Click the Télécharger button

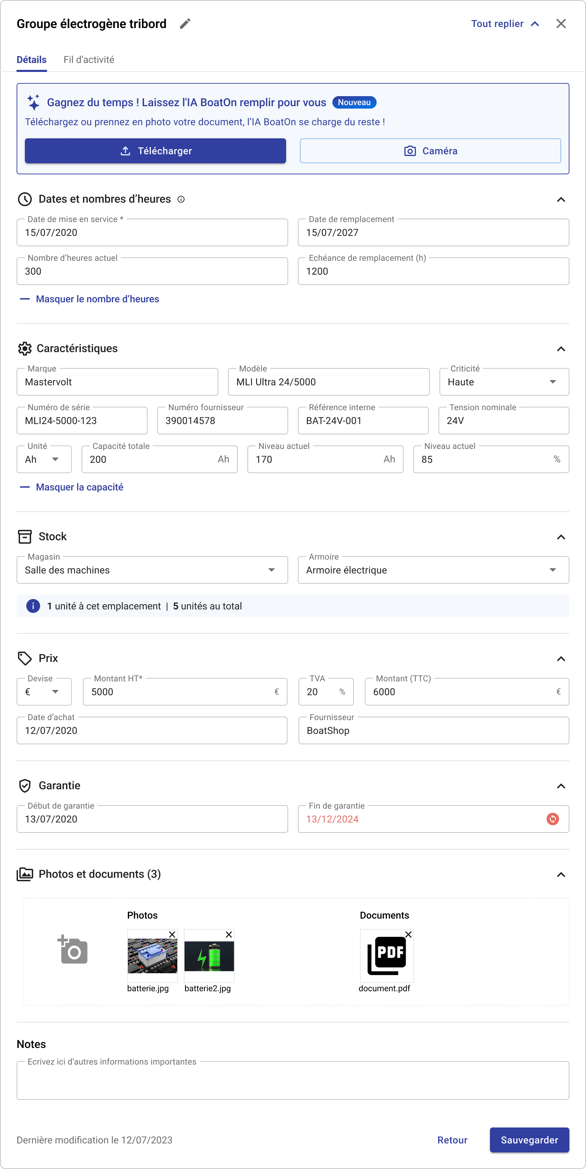point(155,151)
